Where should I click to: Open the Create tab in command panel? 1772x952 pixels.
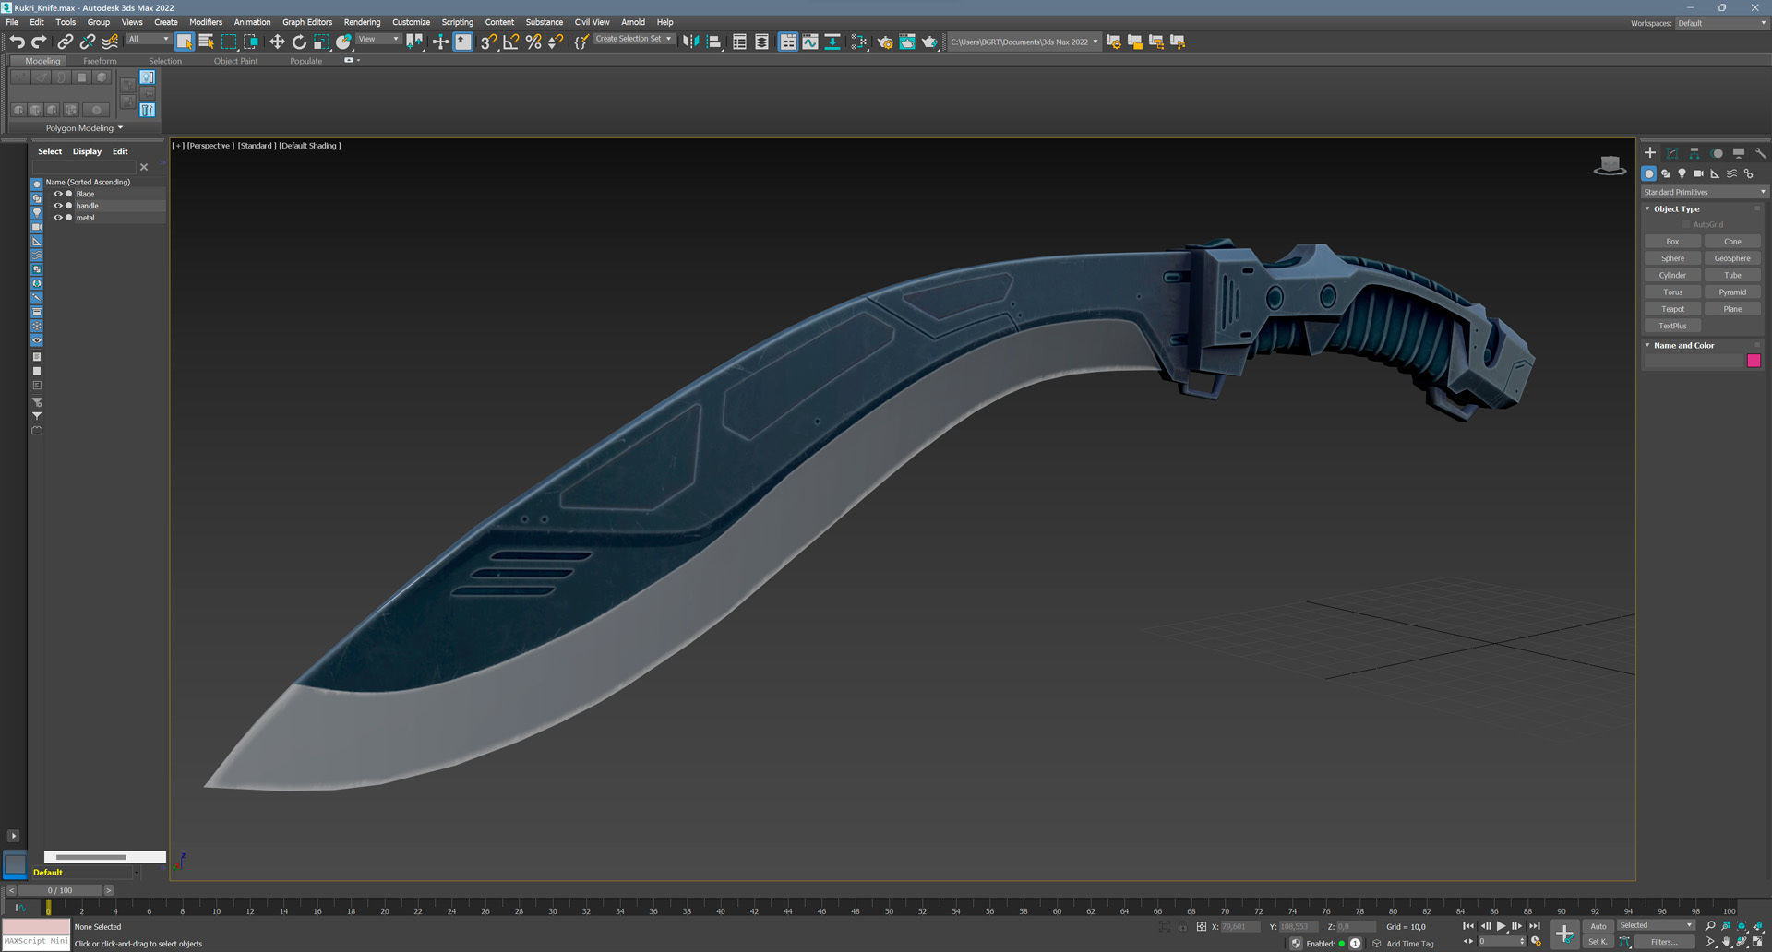click(1650, 153)
